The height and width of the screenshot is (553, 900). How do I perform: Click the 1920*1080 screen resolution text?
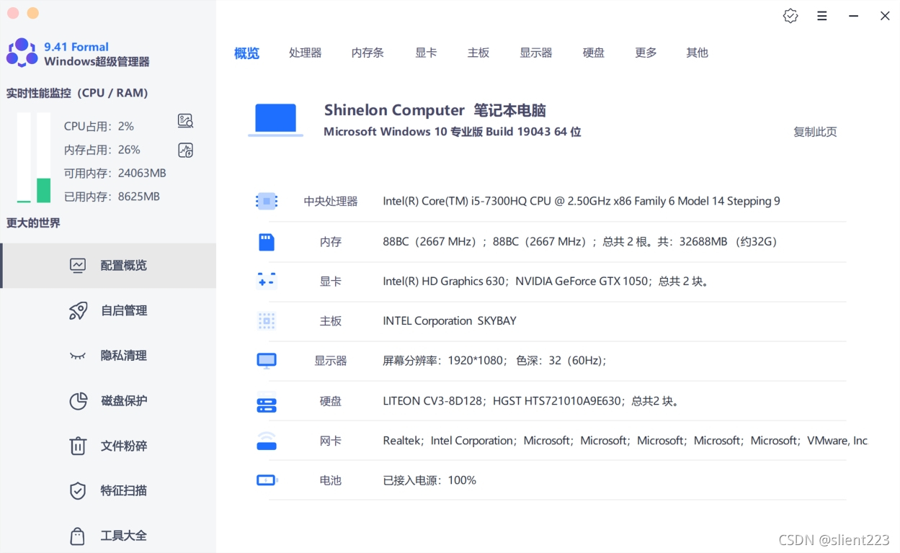[x=476, y=361]
